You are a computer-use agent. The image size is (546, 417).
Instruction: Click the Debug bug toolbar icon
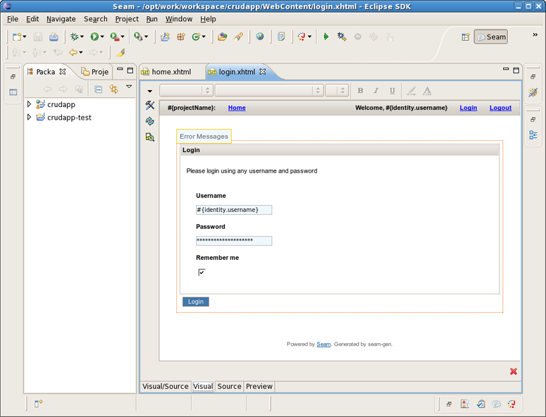tap(73, 37)
